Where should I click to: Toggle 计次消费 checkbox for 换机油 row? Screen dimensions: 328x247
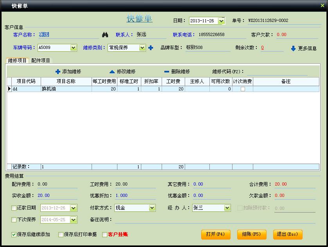point(243,89)
